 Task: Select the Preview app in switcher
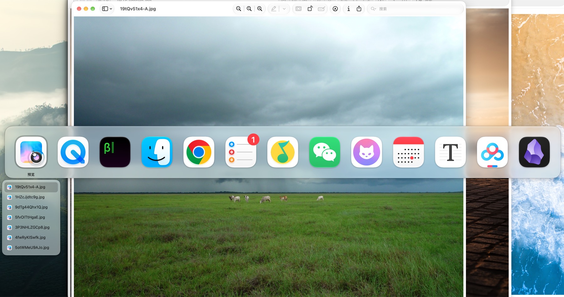(x=31, y=152)
